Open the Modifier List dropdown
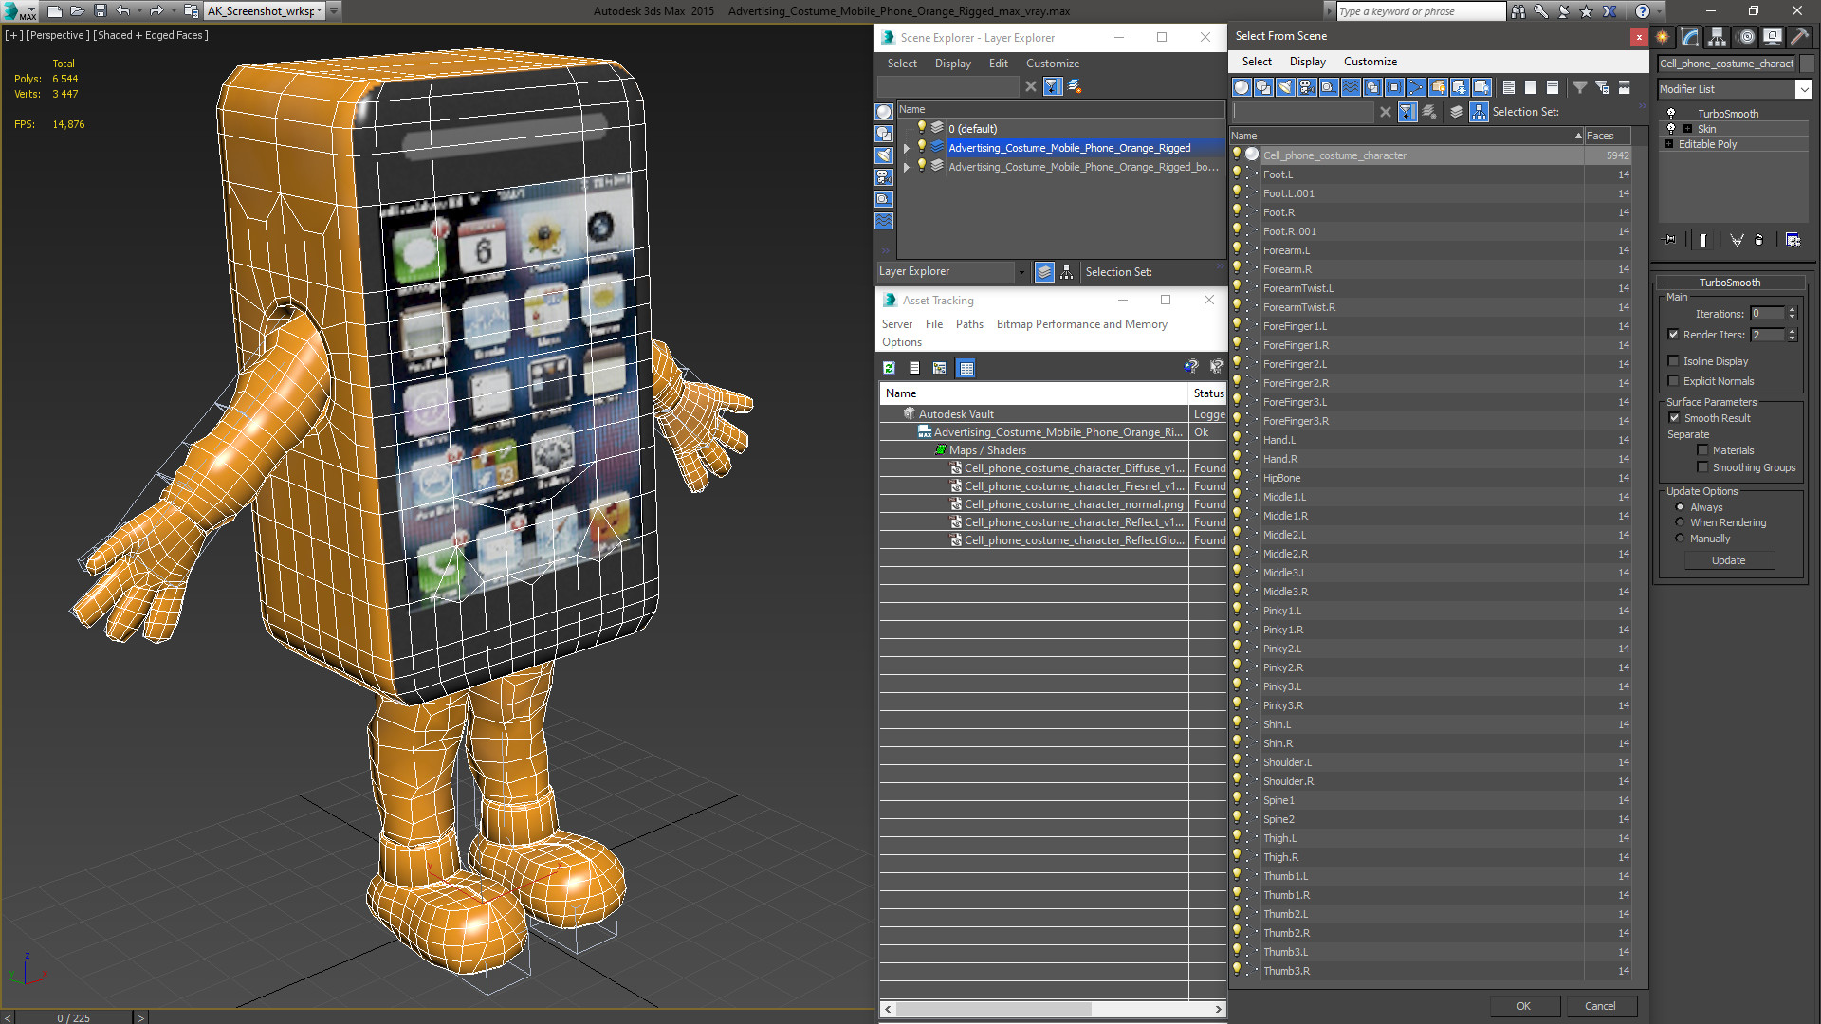This screenshot has width=1821, height=1024. click(x=1803, y=89)
